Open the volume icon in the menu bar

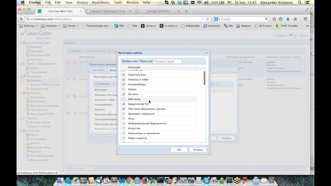click(206, 3)
